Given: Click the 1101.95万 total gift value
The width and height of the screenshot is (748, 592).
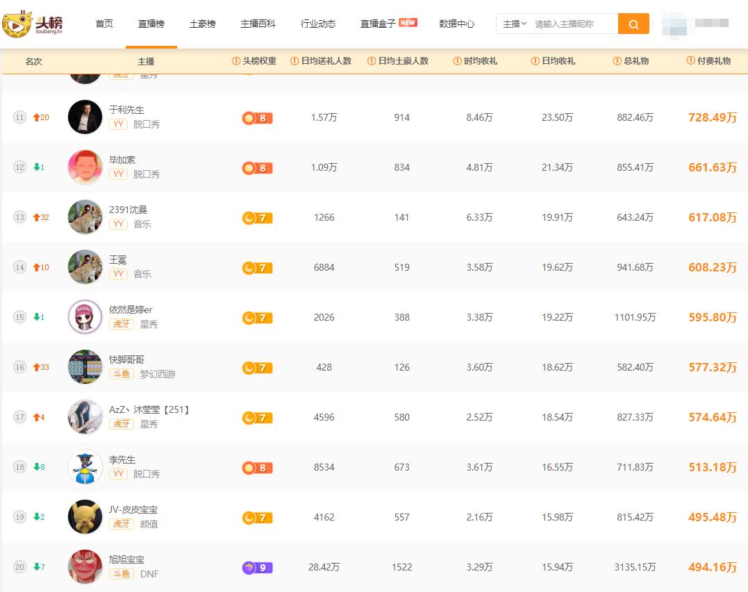Looking at the screenshot, I should coord(635,317).
